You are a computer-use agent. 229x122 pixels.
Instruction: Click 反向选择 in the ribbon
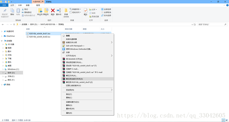pyautogui.click(x=106, y=15)
